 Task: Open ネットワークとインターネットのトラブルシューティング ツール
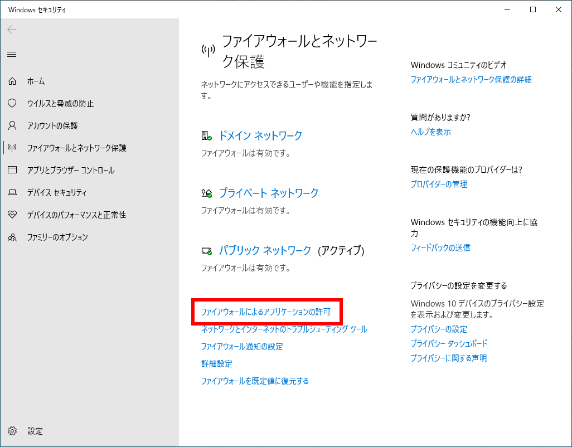pyautogui.click(x=284, y=329)
